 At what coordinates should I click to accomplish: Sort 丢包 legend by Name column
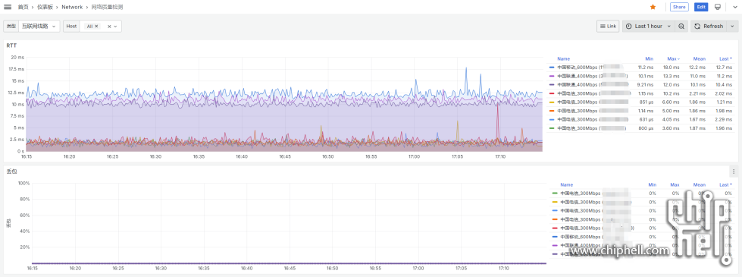coord(566,184)
